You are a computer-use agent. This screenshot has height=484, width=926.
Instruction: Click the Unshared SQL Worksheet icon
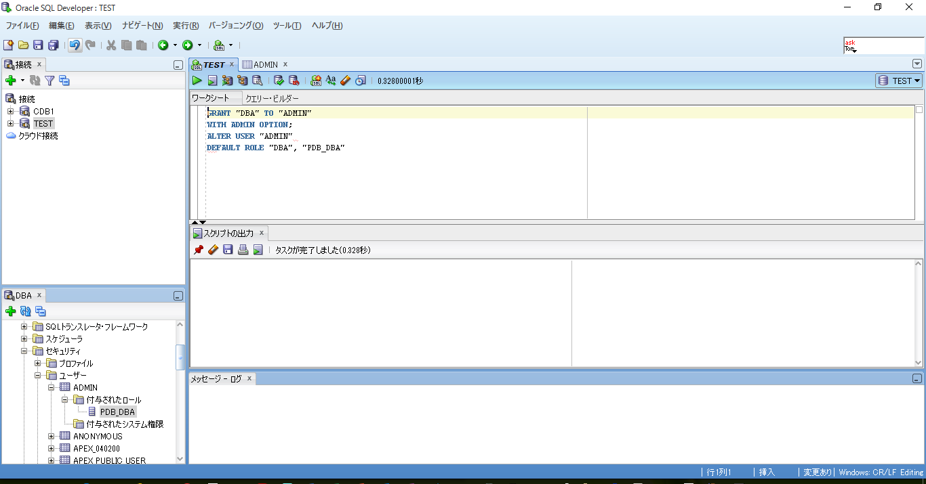pyautogui.click(x=316, y=81)
